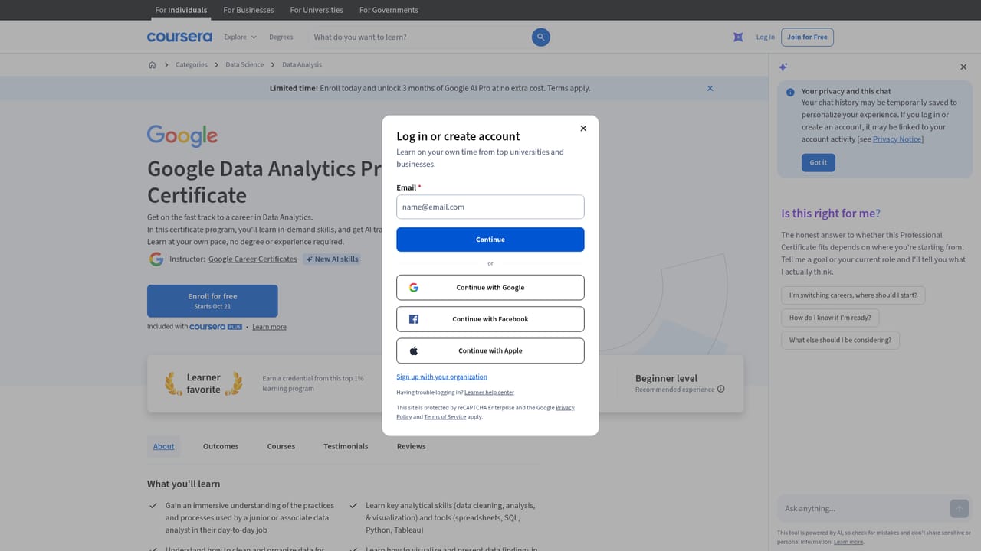Click the Join for Free button
Viewport: 981px width, 551px height.
point(808,37)
